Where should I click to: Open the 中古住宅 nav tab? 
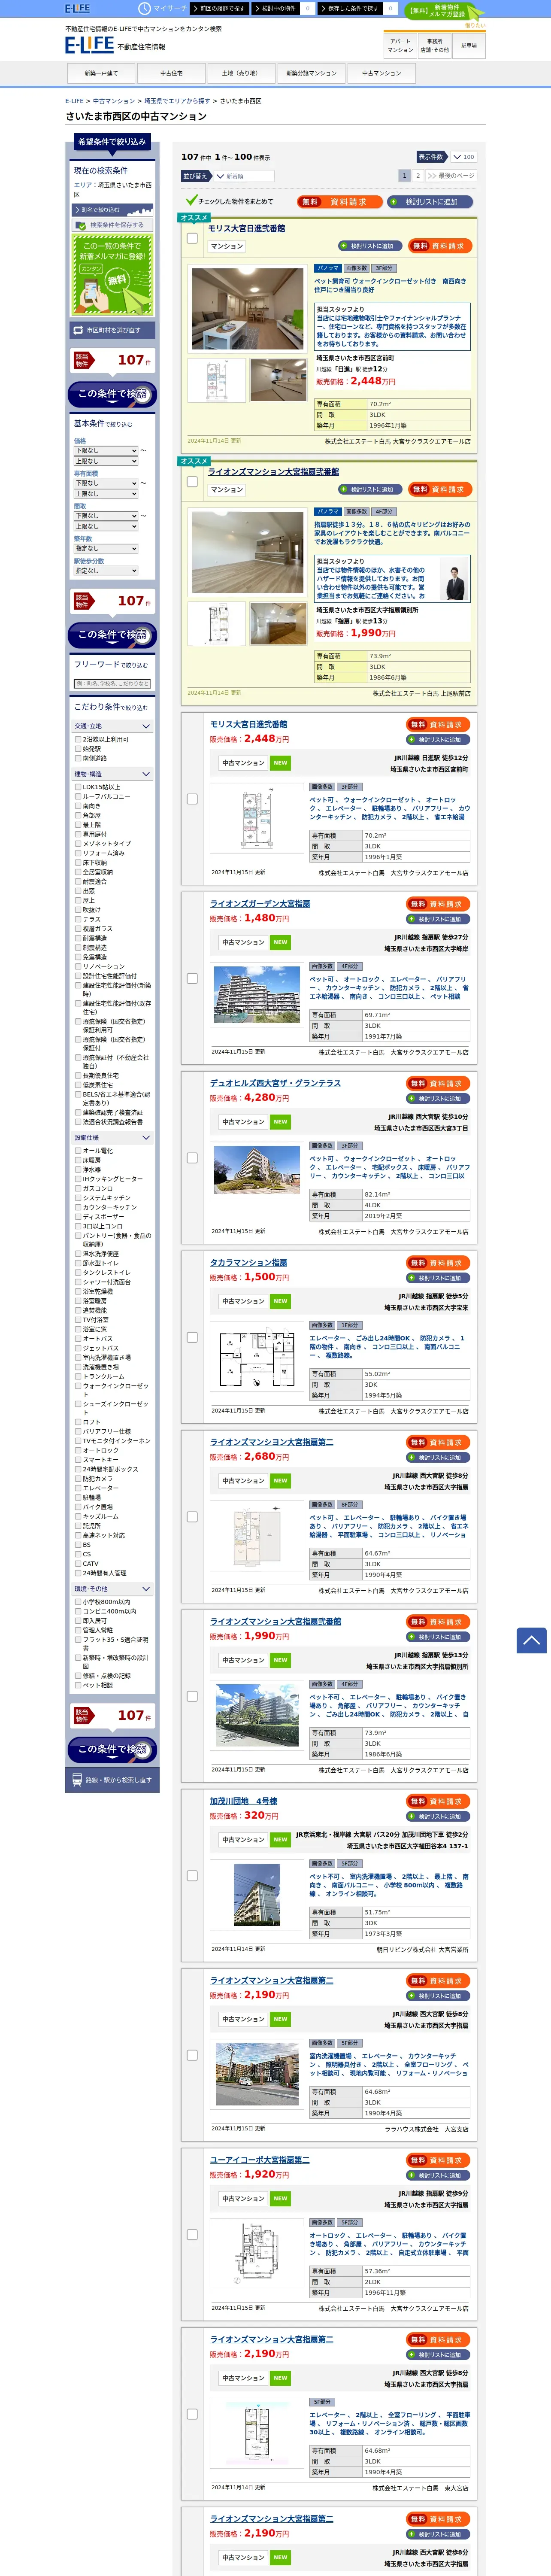tap(171, 73)
